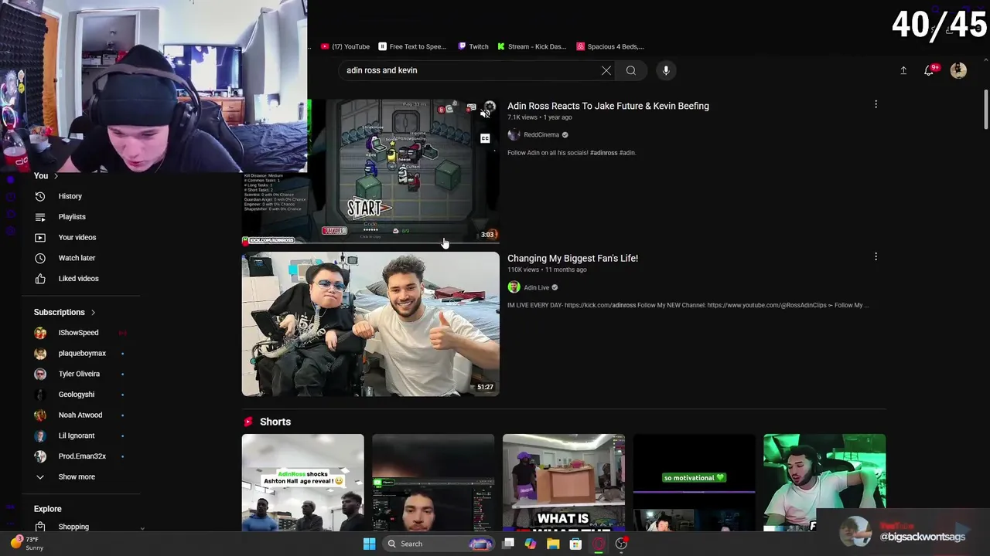Click the Shorts section heading
Viewport: 990px width, 556px height.
pyautogui.click(x=275, y=422)
